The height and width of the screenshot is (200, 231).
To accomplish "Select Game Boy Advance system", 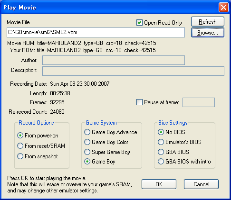I will pyautogui.click(x=87, y=132).
